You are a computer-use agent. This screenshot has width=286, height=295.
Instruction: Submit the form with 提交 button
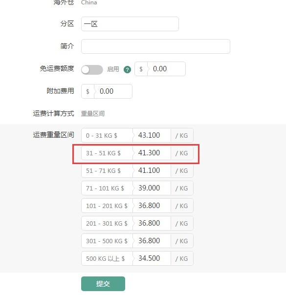(x=103, y=284)
